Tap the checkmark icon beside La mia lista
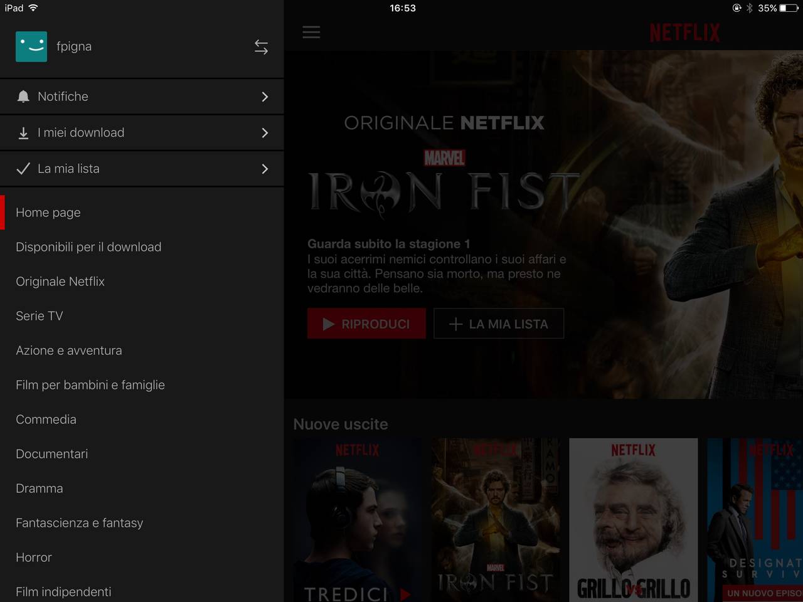The width and height of the screenshot is (803, 602). (23, 169)
